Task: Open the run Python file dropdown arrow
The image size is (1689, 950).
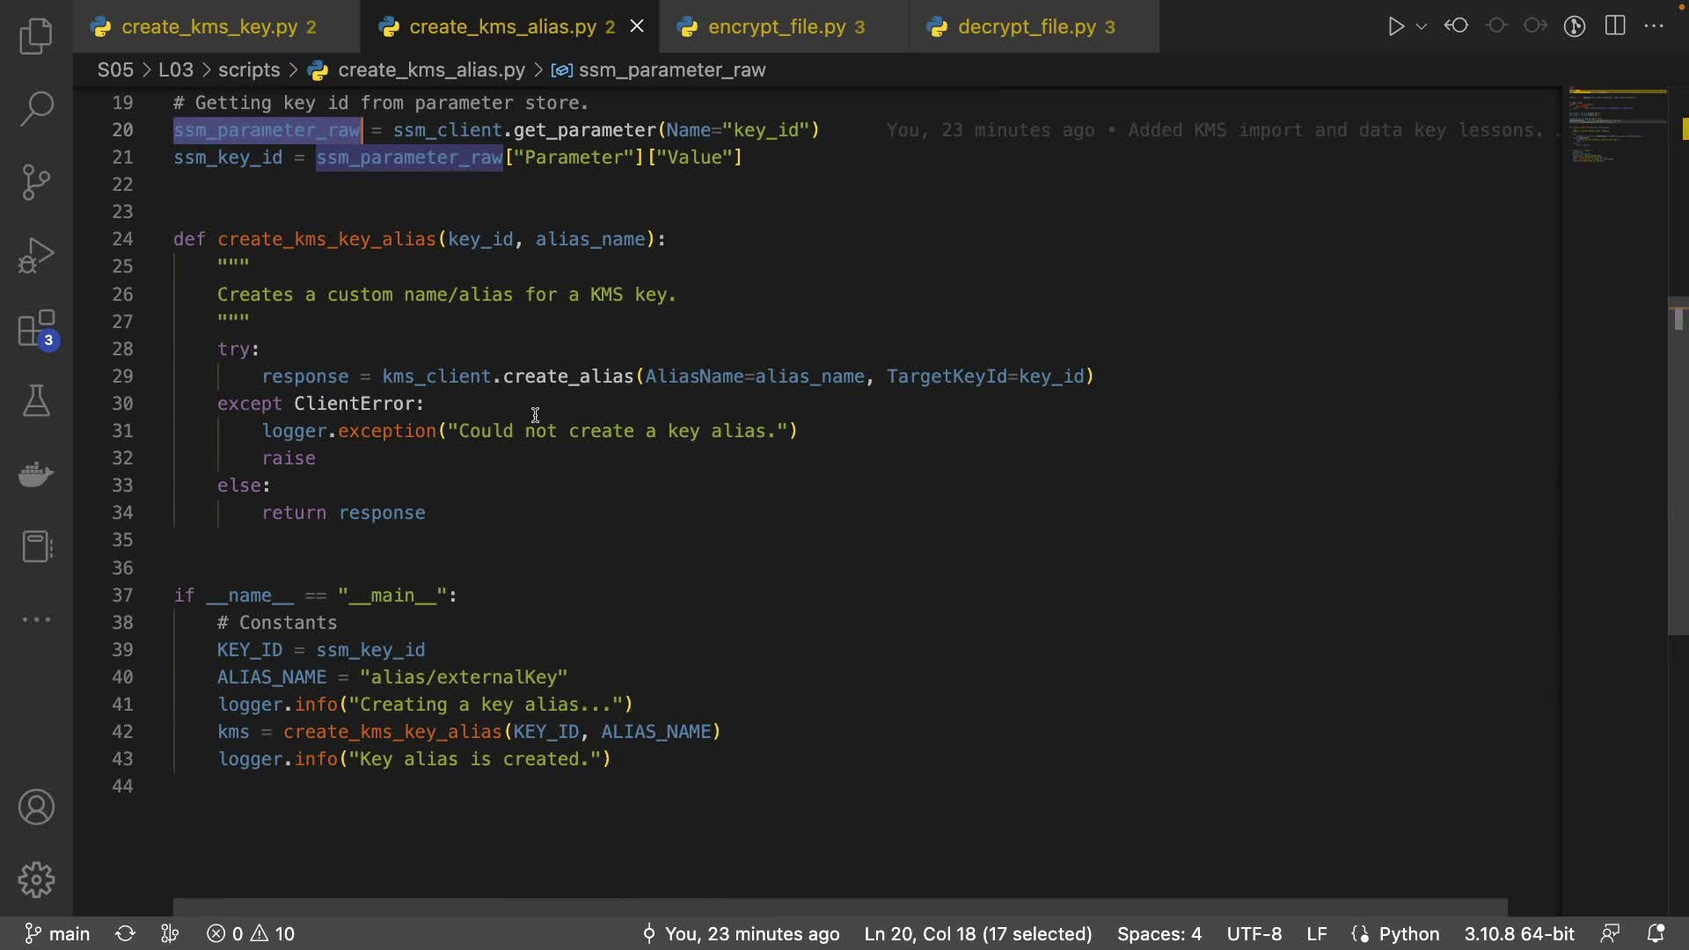Action: 1422,26
